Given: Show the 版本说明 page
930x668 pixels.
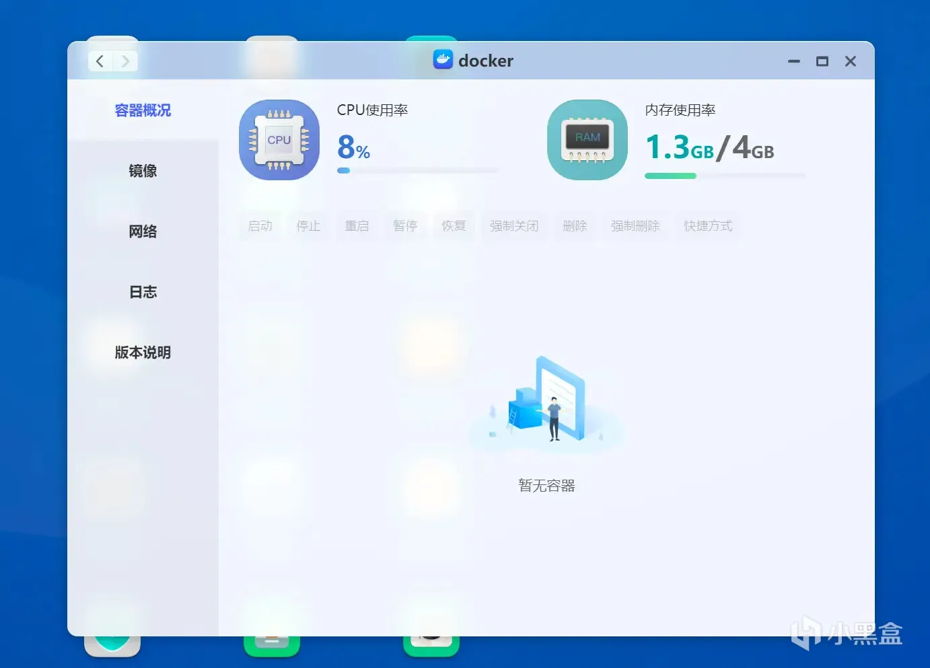Looking at the screenshot, I should (x=143, y=352).
